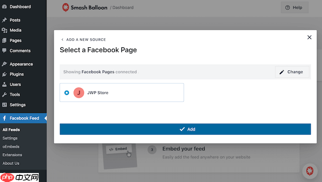Viewport: 322px width, 182px height.
Task: Open the About Us submenu link
Action: (11, 164)
